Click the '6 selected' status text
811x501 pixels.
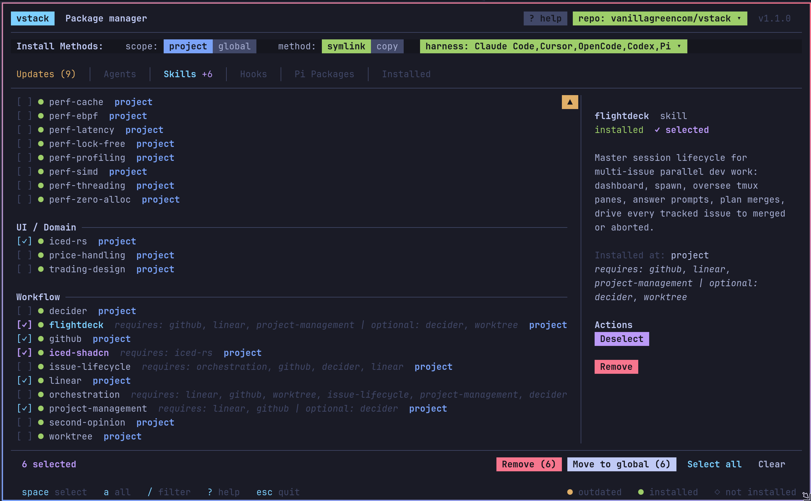coord(49,464)
